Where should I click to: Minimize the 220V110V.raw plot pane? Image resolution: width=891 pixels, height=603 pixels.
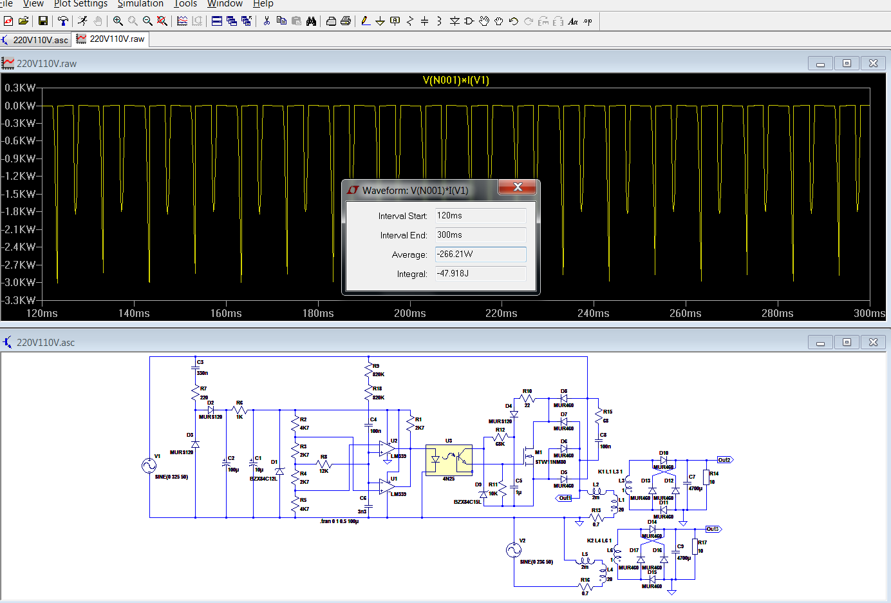click(820, 63)
